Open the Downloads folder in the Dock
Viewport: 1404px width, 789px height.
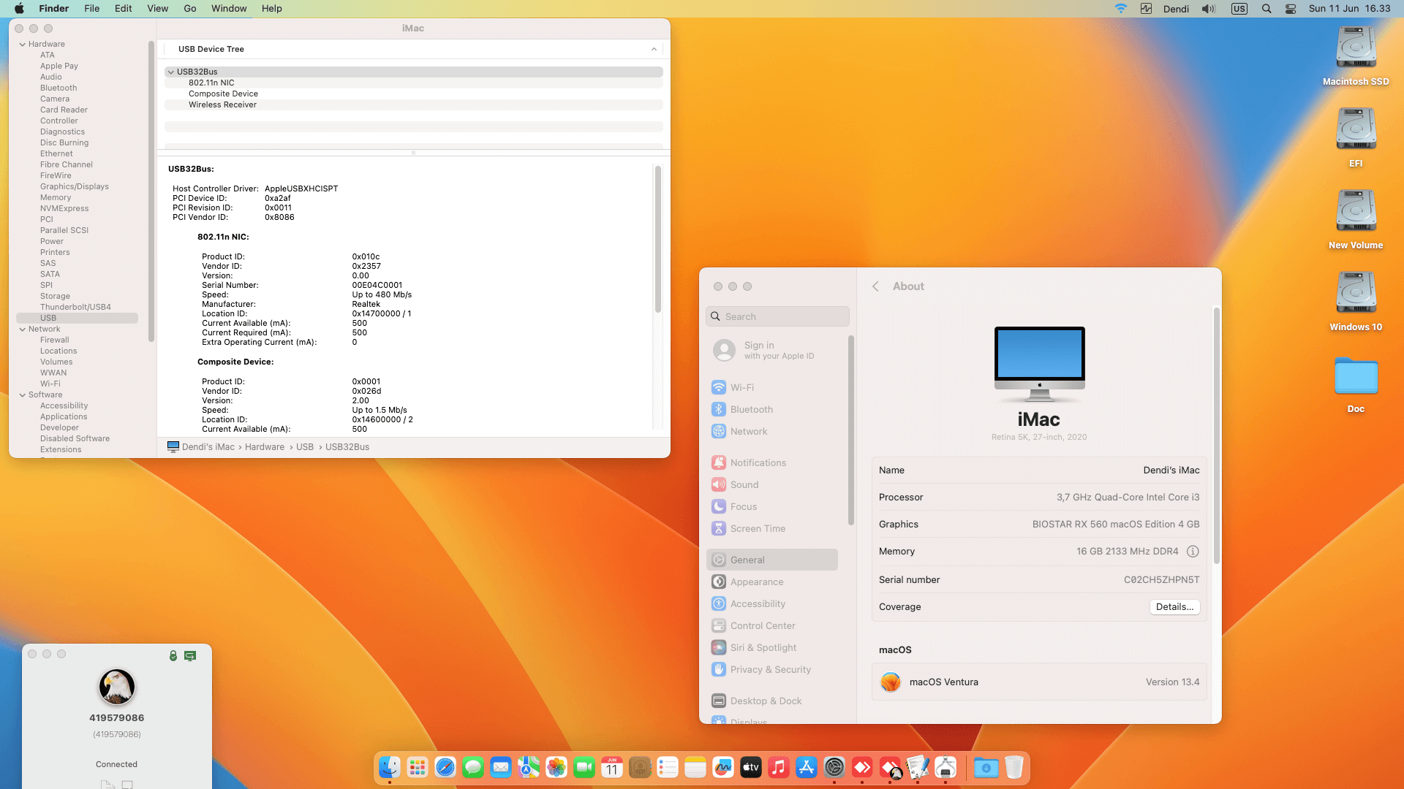point(986,768)
